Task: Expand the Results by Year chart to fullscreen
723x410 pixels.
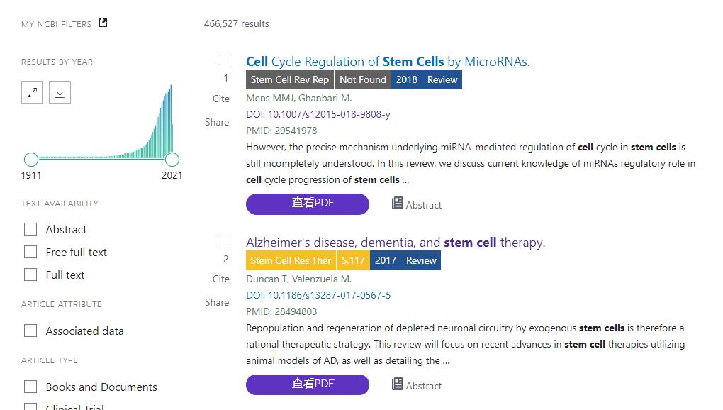Action: click(31, 92)
